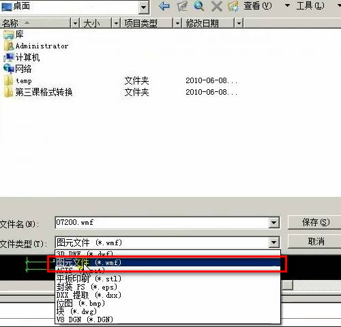Image resolution: width=341 pixels, height=327 pixels.
Task: Open the 项目类型 column filter arrow
Action: coord(177,23)
